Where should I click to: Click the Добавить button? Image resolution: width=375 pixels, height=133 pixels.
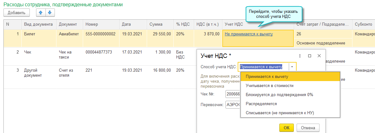point(17,13)
